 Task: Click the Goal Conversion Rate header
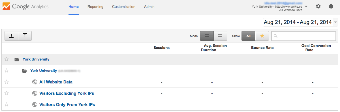point(316,48)
